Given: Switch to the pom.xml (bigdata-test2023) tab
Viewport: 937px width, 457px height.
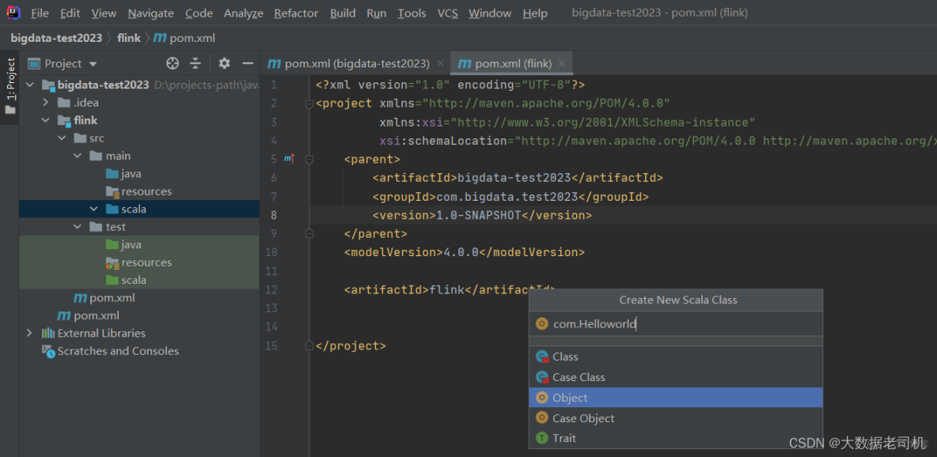Looking at the screenshot, I should tap(349, 62).
